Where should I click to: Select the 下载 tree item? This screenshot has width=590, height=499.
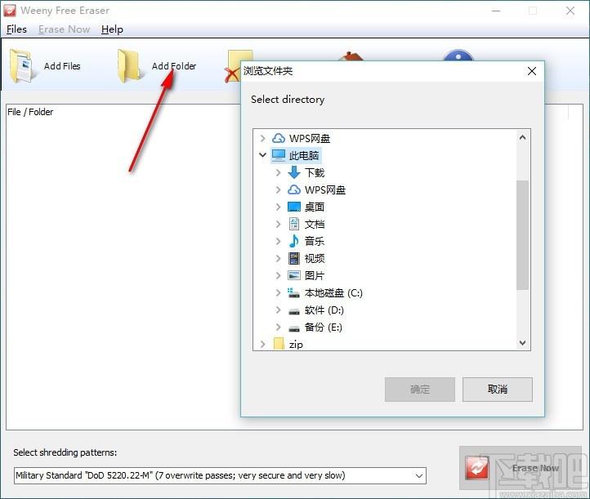314,173
